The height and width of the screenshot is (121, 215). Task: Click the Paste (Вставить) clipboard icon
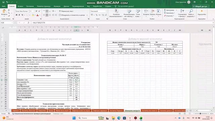(4, 11)
